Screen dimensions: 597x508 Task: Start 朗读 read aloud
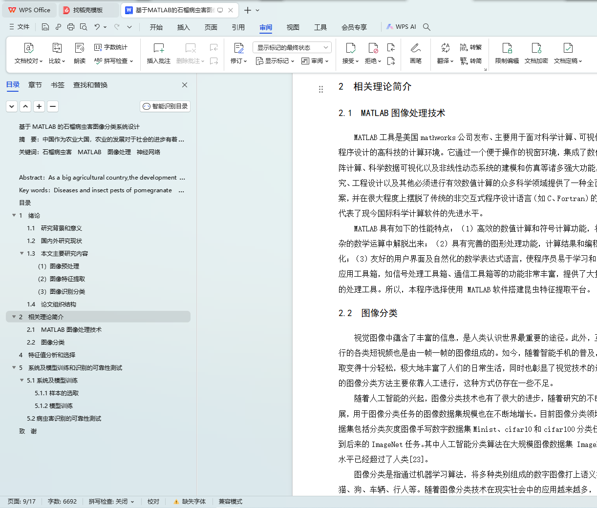pyautogui.click(x=80, y=54)
